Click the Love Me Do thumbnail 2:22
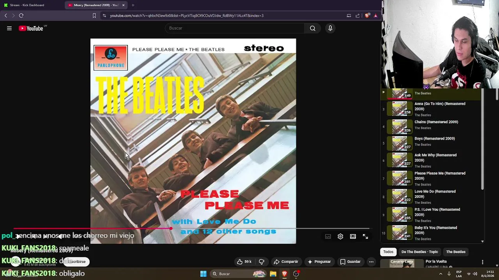 [x=400, y=196]
